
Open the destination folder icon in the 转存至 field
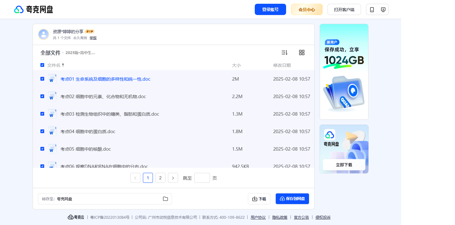click(165, 199)
